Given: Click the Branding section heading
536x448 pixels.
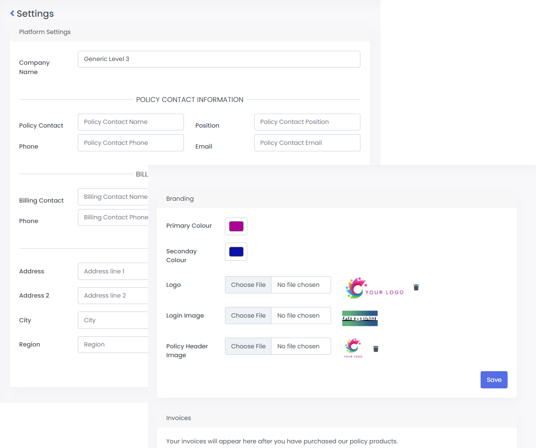Looking at the screenshot, I should click(180, 198).
